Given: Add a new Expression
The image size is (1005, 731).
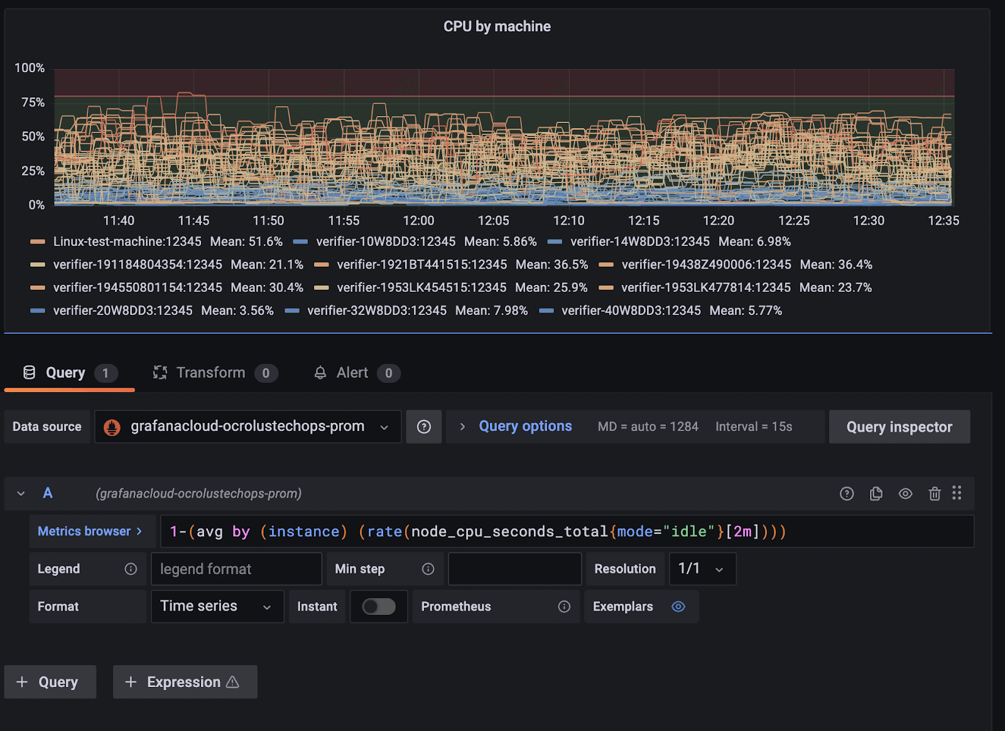Looking at the screenshot, I should point(185,682).
